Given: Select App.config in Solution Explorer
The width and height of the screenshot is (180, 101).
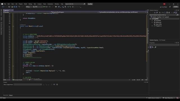Looking at the screenshot, I should click(159, 24).
